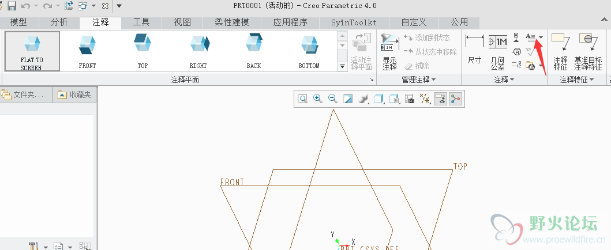Screen dimensions: 611x250
Task: Open Customize Quick Access Toolbar dropdown
Action: pos(119,6)
